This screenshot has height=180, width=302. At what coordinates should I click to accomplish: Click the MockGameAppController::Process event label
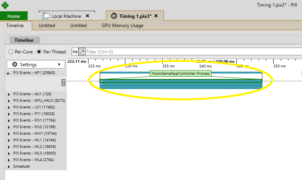pyautogui.click(x=181, y=74)
